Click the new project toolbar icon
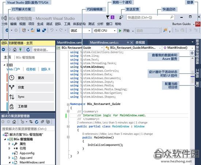201x165 pixels. click(x=24, y=30)
